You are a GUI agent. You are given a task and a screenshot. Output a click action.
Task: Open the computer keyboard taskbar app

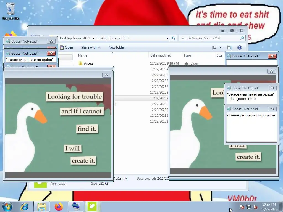click(76, 206)
